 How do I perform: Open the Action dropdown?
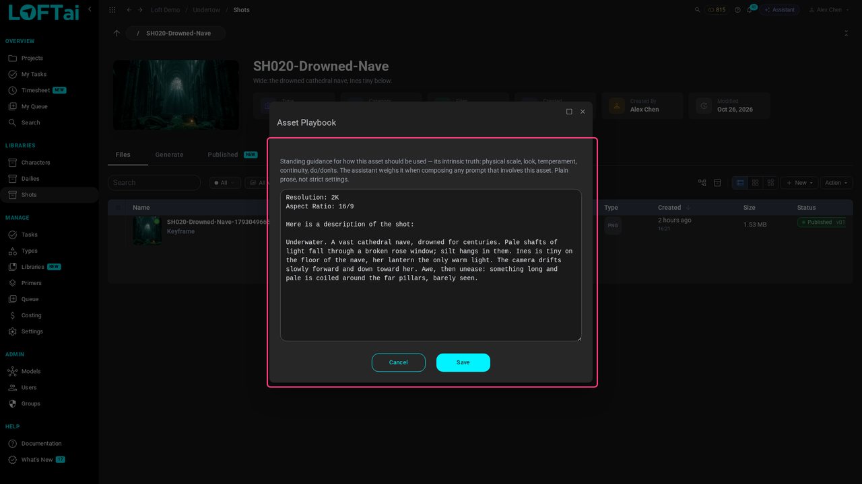836,183
